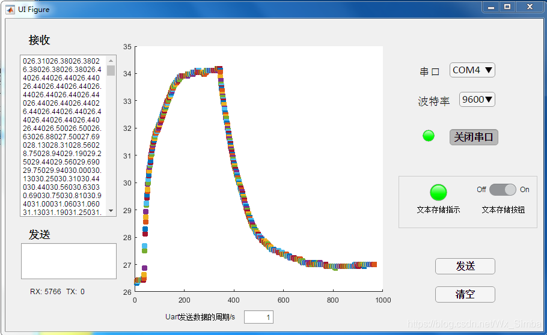Click the serial port status lamp
Viewport: 547px width, 335px height.
(x=429, y=136)
